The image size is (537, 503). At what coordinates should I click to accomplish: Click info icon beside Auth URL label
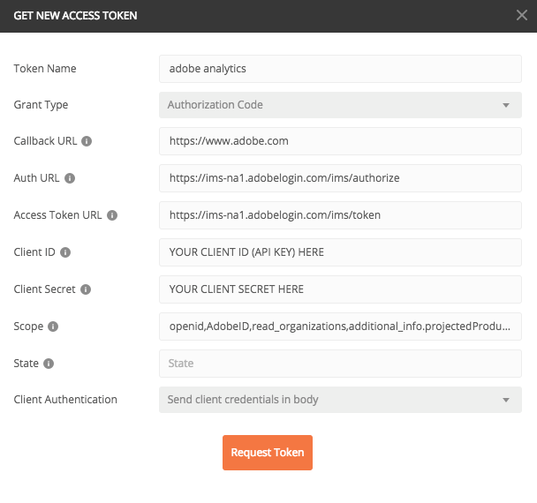click(x=70, y=178)
